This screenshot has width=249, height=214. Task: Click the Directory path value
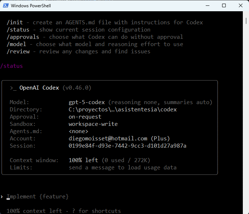123,110
